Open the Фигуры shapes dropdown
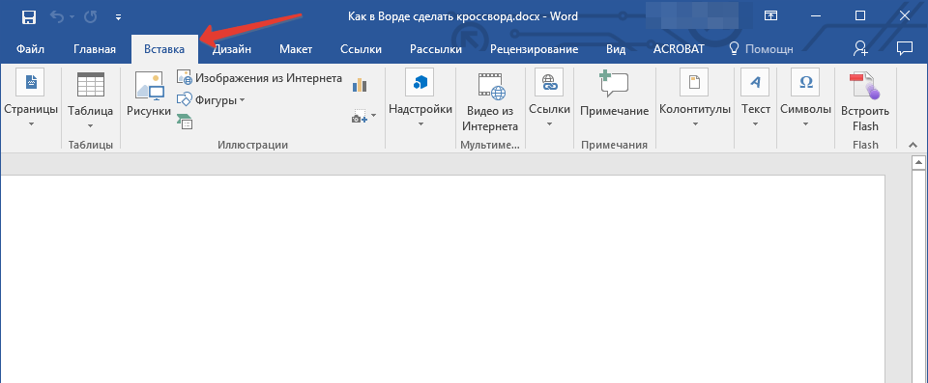 point(212,100)
